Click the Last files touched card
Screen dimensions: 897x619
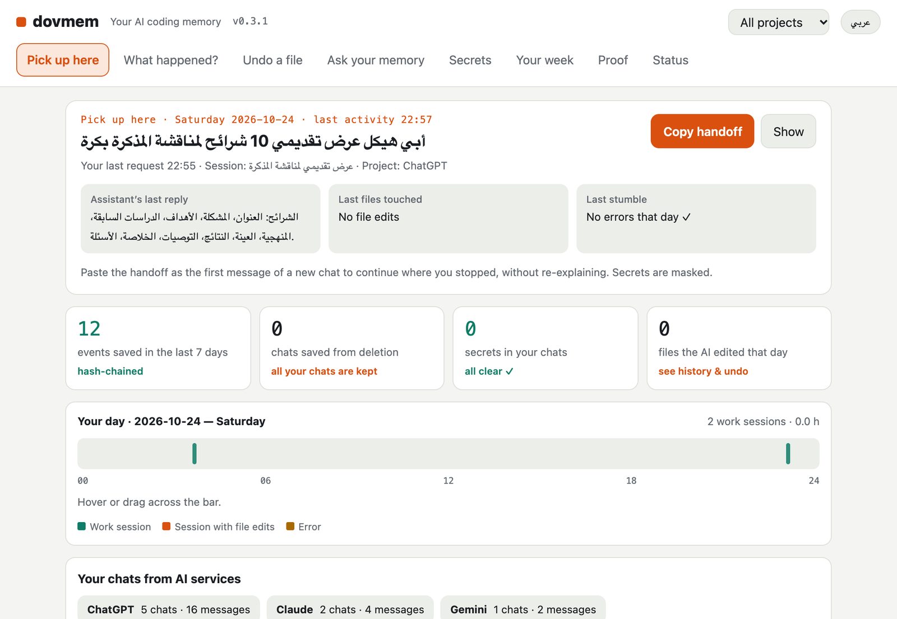[449, 218]
